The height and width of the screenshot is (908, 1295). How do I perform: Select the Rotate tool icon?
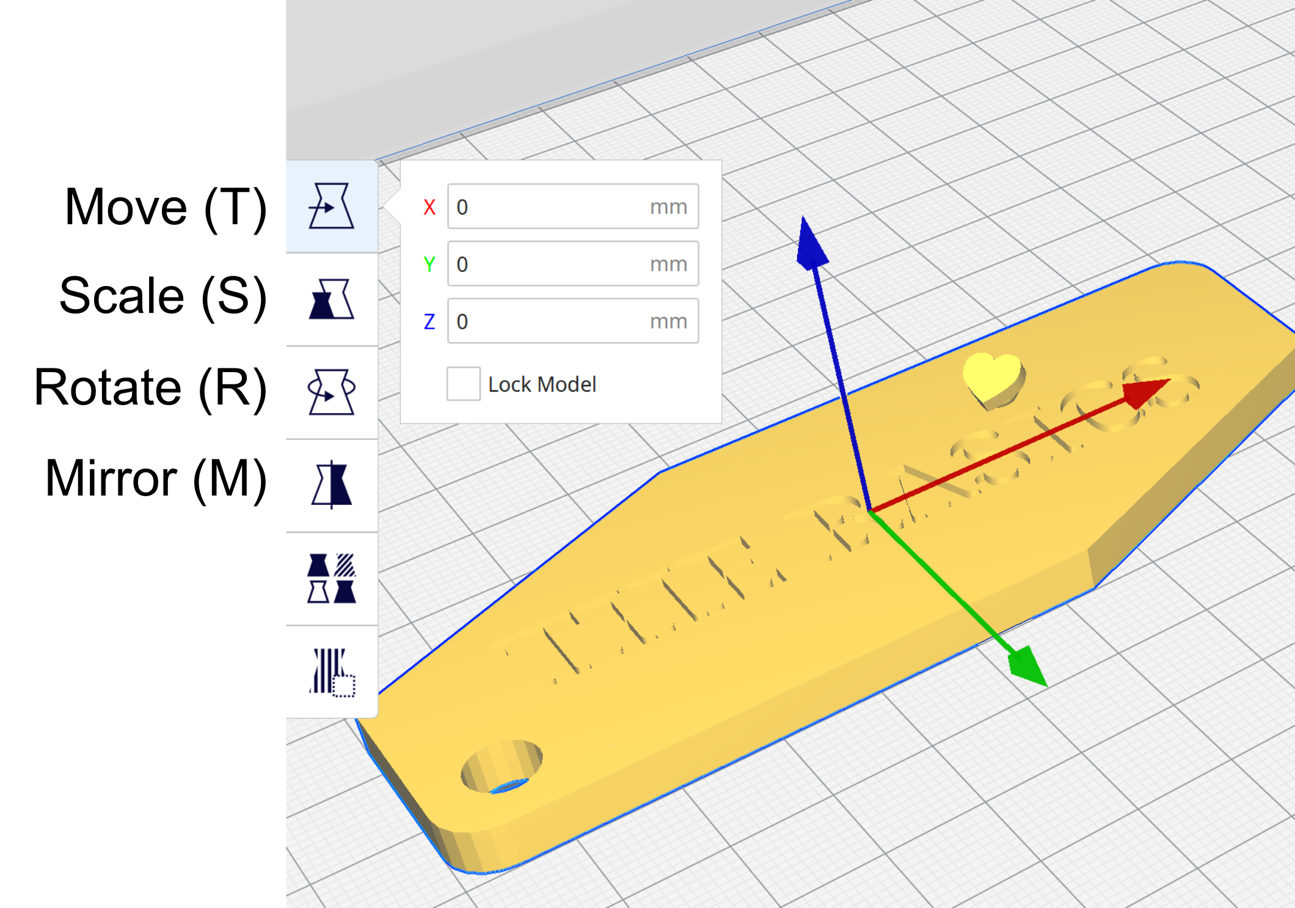[x=332, y=392]
